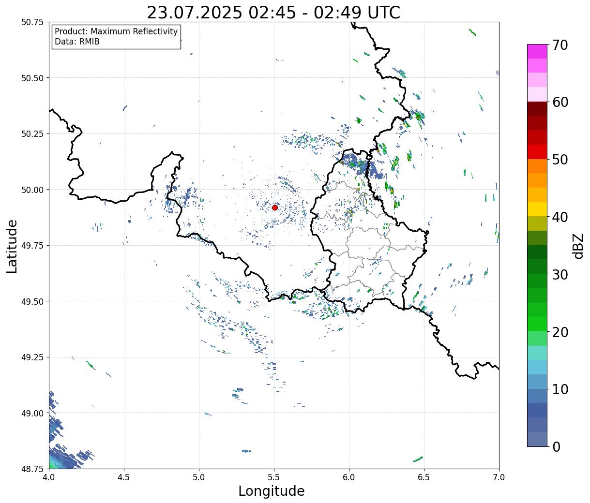Click the 'dBZ' colorbar label
590x503 pixels.
click(x=578, y=246)
